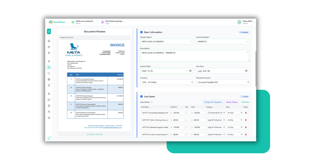Collapse the Line Items section chevron
This screenshot has width=318, height=166.
152,102
